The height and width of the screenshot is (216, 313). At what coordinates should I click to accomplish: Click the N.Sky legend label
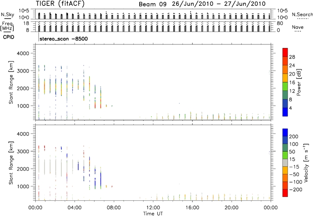[7, 14]
